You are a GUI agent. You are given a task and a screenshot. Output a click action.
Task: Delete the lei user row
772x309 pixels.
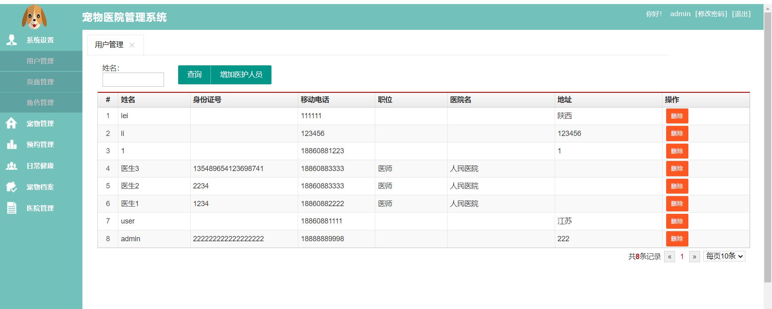click(677, 116)
